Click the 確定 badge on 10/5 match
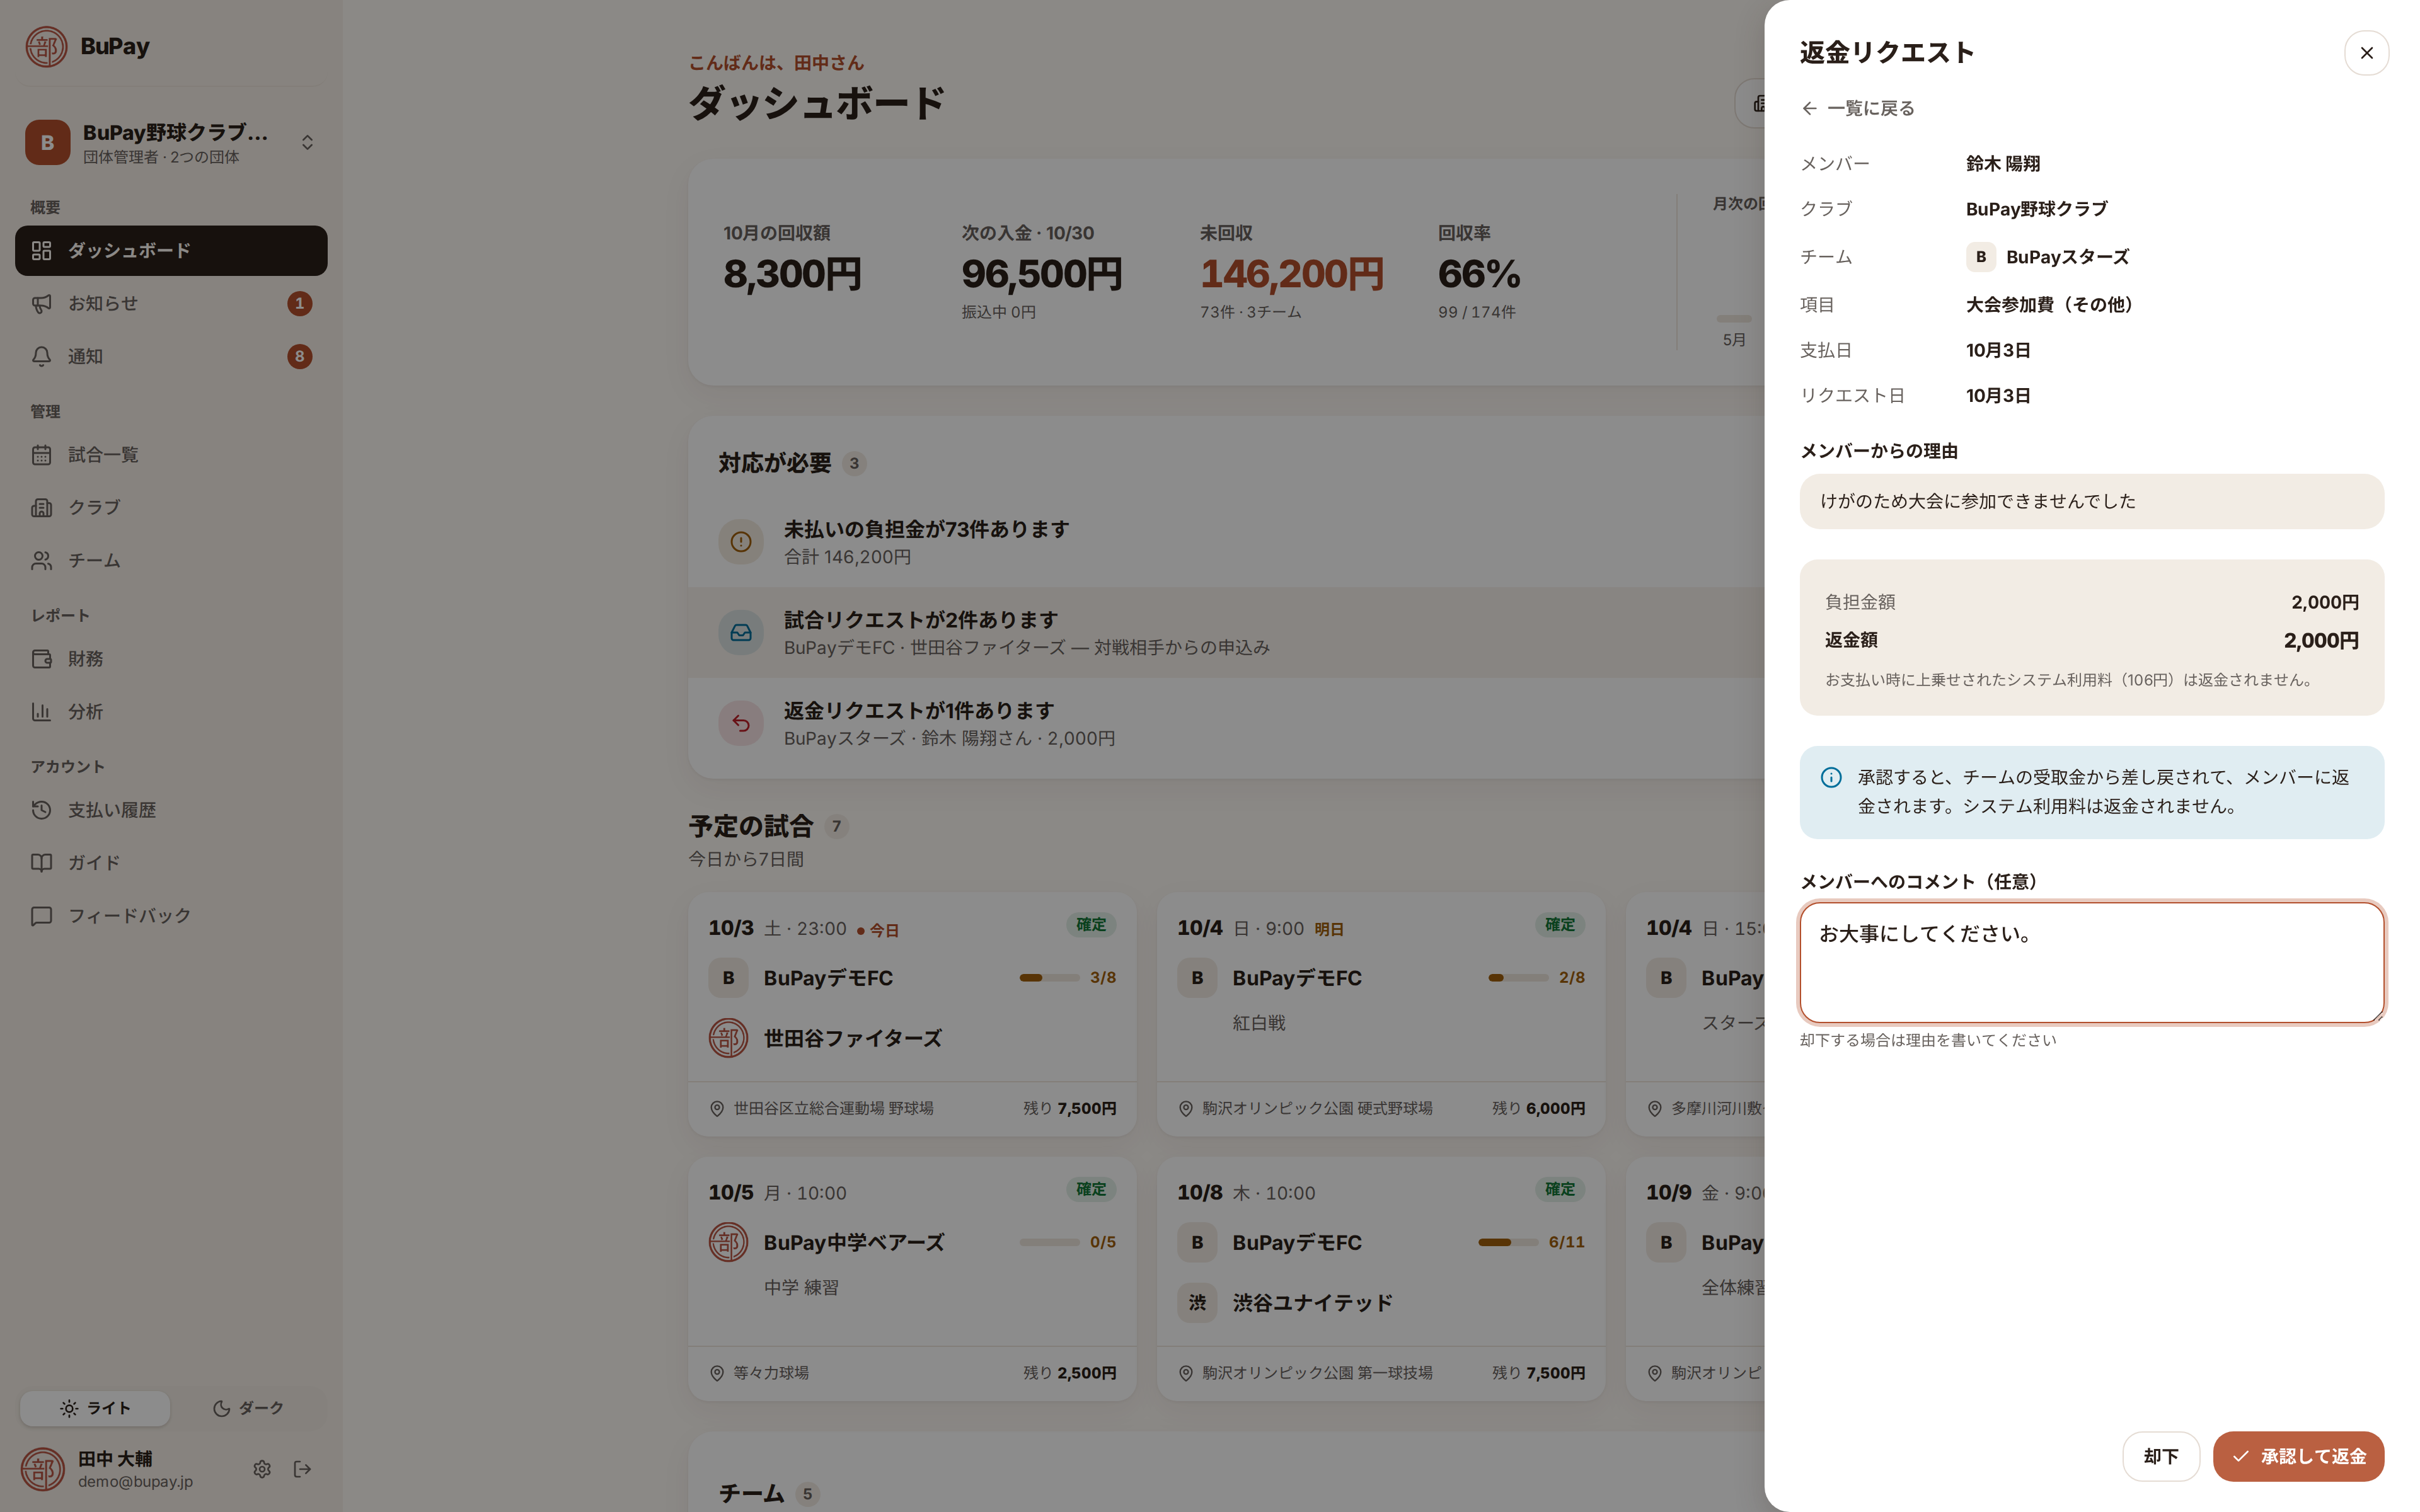2420x1512 pixels. click(1091, 1189)
